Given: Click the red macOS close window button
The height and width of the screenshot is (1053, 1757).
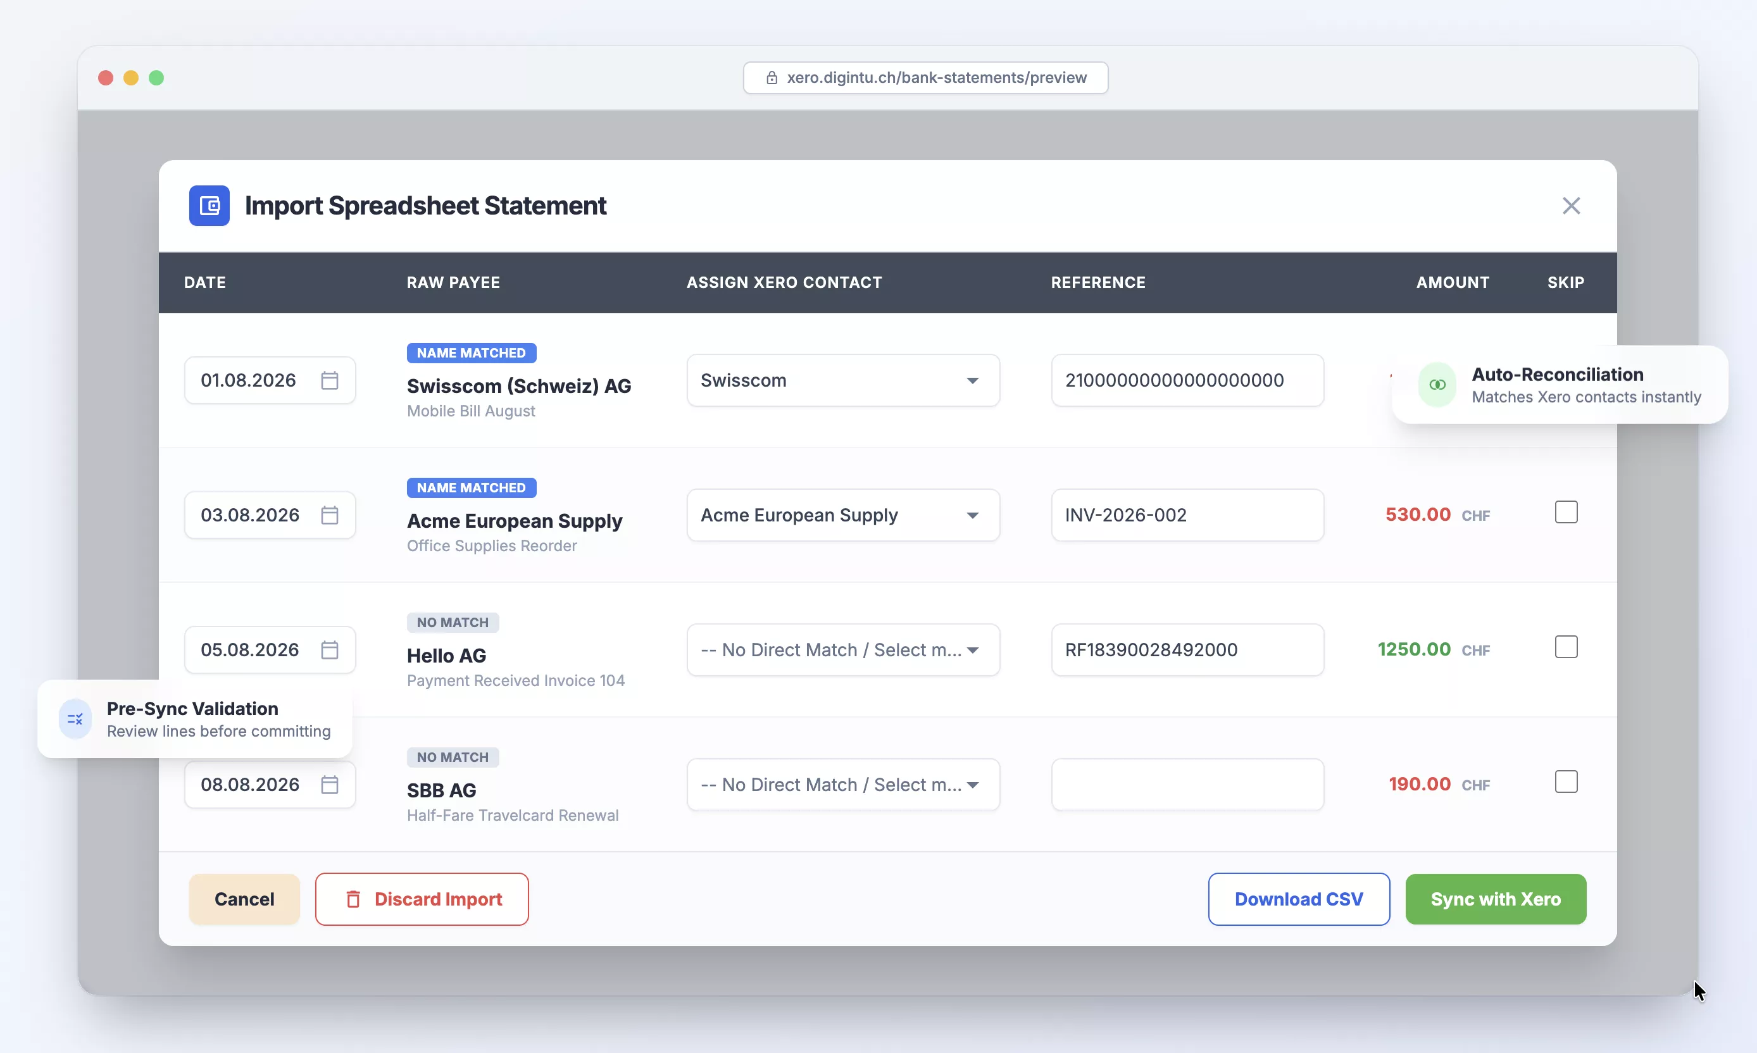Looking at the screenshot, I should coord(106,78).
